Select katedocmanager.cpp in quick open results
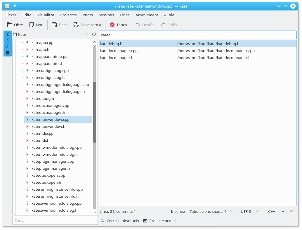 coord(119,51)
